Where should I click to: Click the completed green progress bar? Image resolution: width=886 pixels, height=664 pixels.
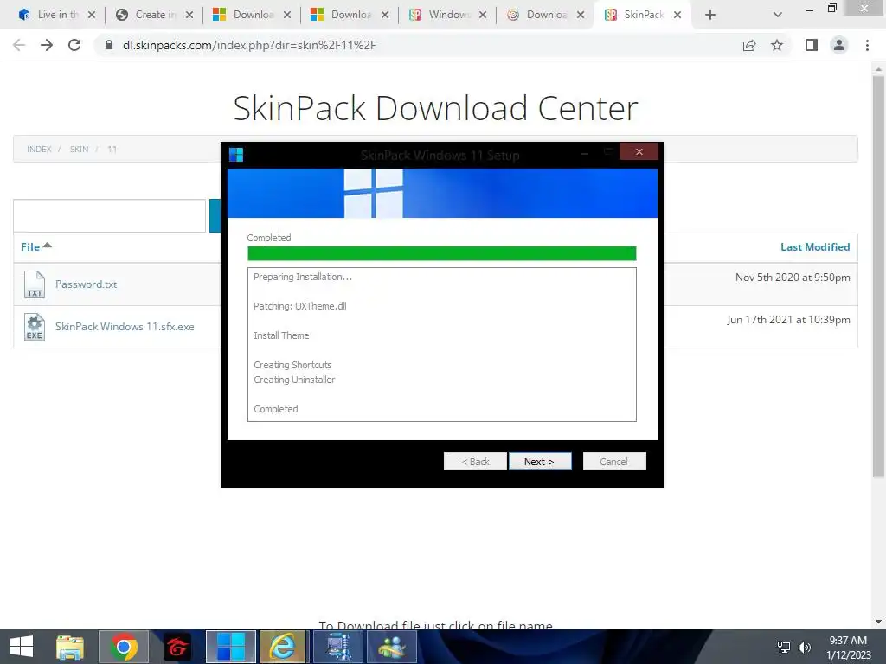[442, 253]
